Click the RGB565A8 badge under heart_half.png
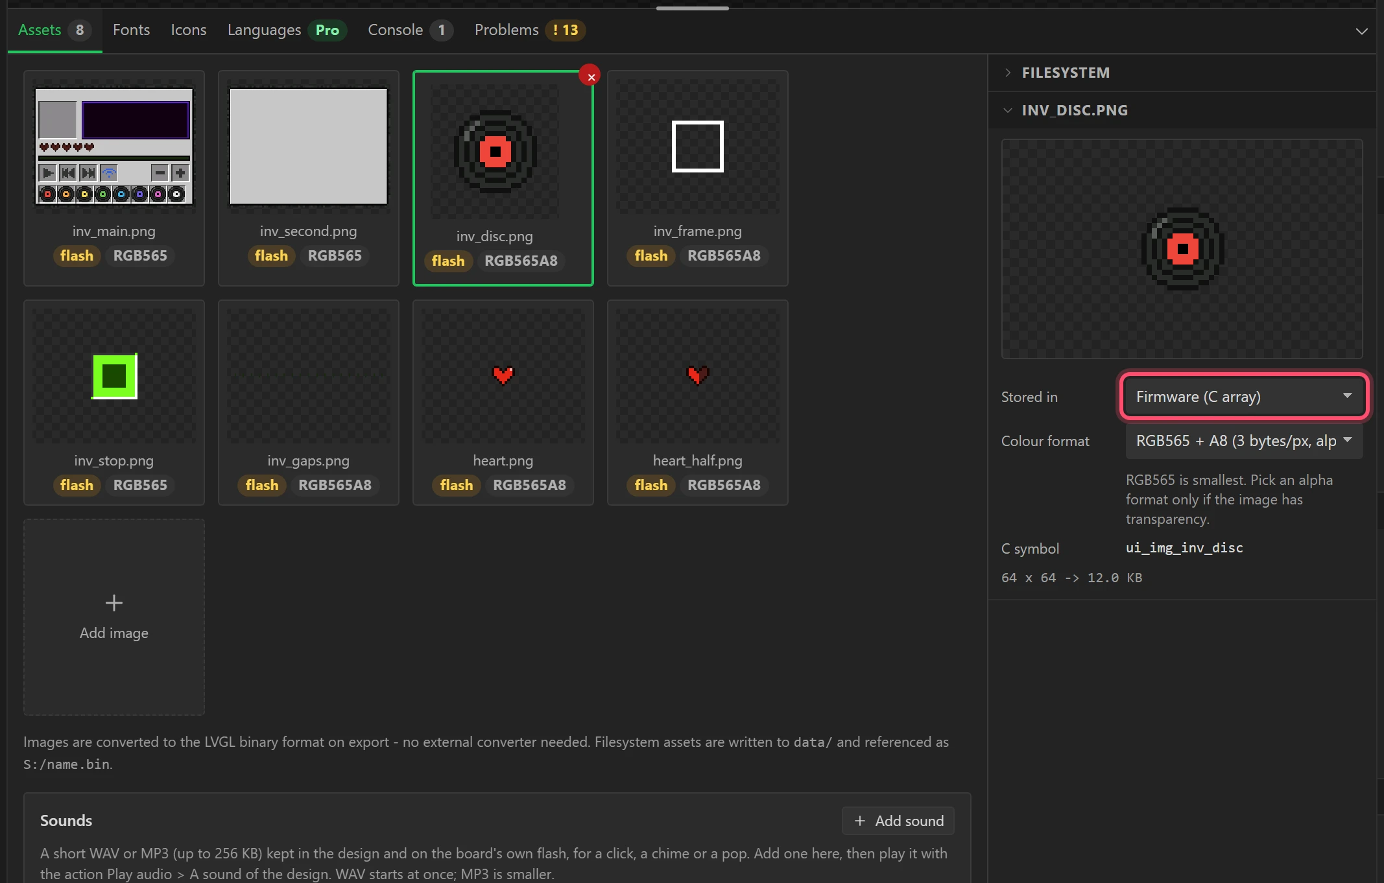 724,485
